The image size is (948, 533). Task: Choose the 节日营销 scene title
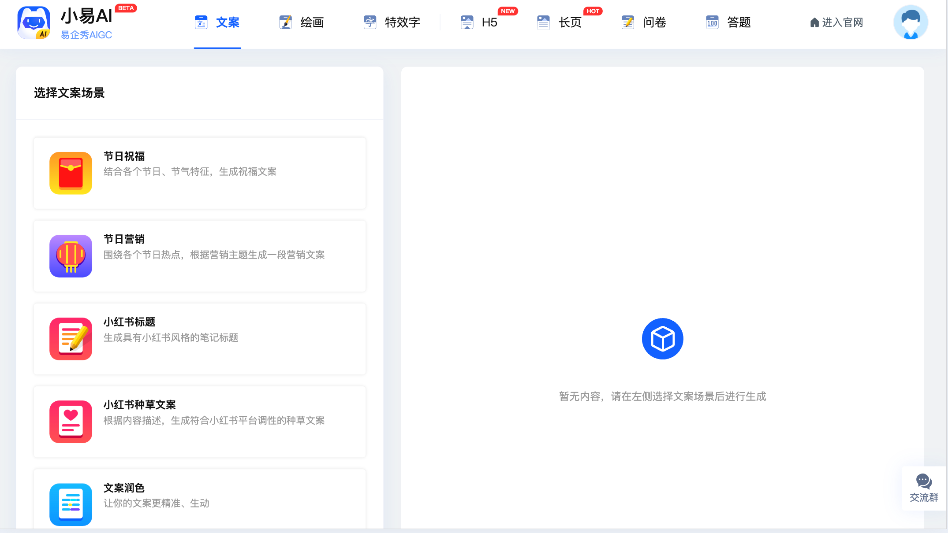pos(124,239)
